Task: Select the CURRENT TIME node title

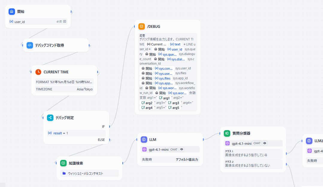Action: click(x=56, y=72)
